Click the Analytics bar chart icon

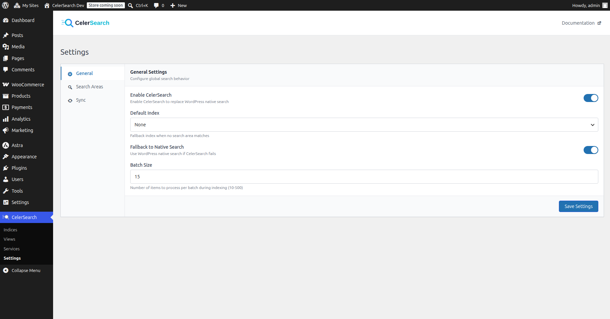tap(6, 119)
